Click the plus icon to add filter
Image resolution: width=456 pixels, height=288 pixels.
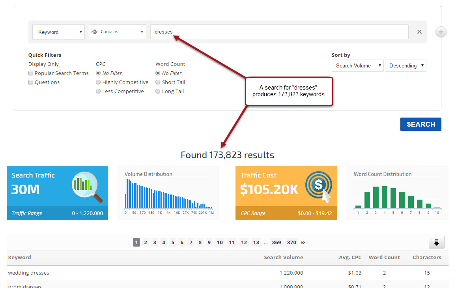441,32
